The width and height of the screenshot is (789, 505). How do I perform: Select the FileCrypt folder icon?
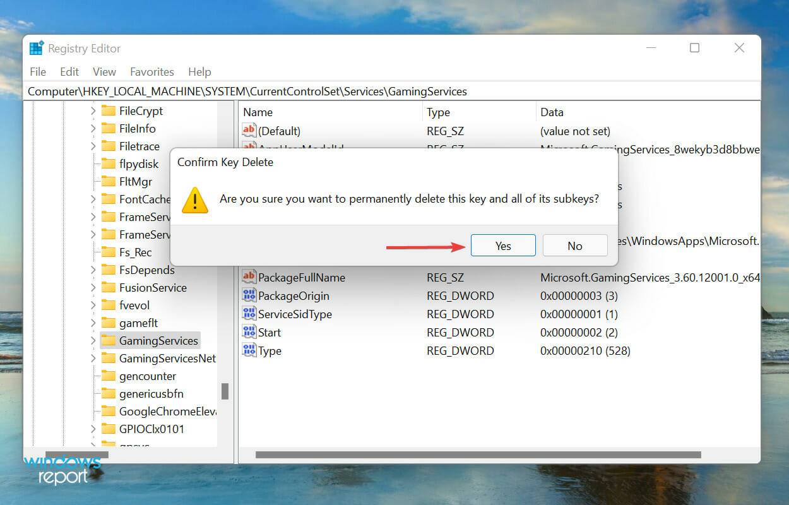109,110
